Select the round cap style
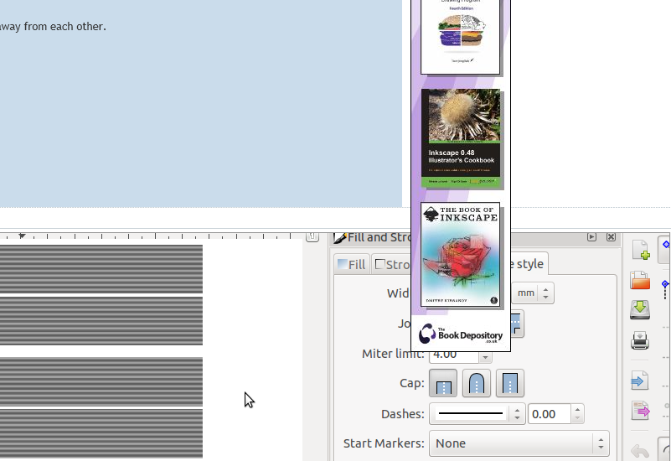The width and height of the screenshot is (671, 461). [x=477, y=383]
